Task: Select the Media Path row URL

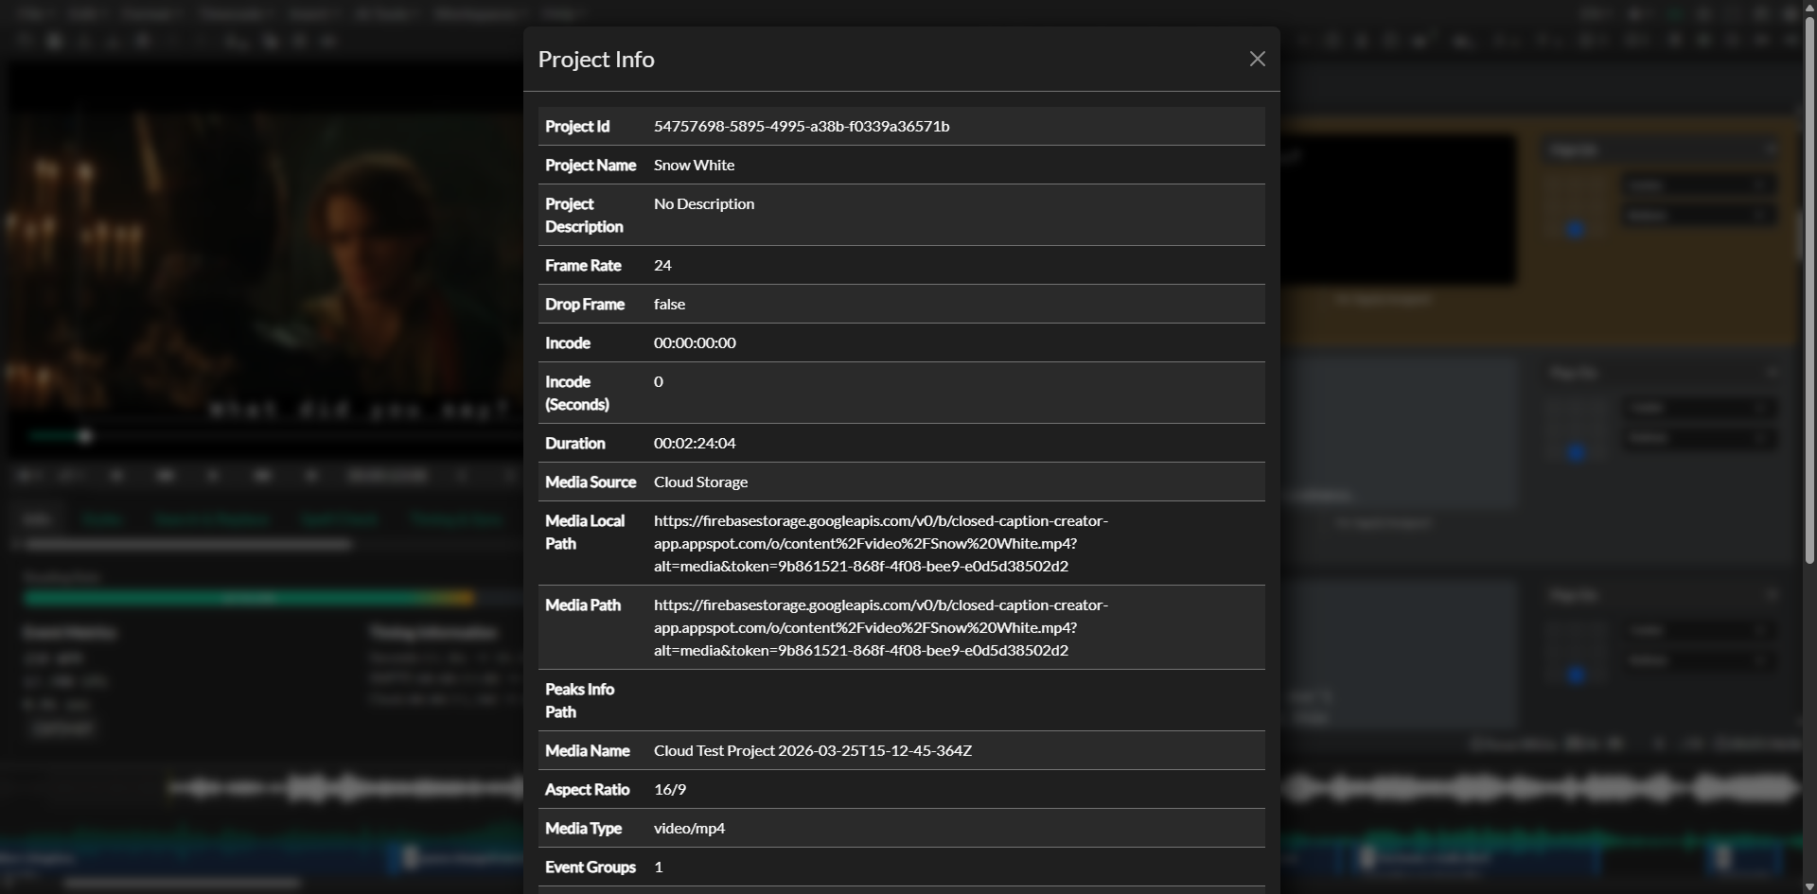Action: tap(881, 627)
